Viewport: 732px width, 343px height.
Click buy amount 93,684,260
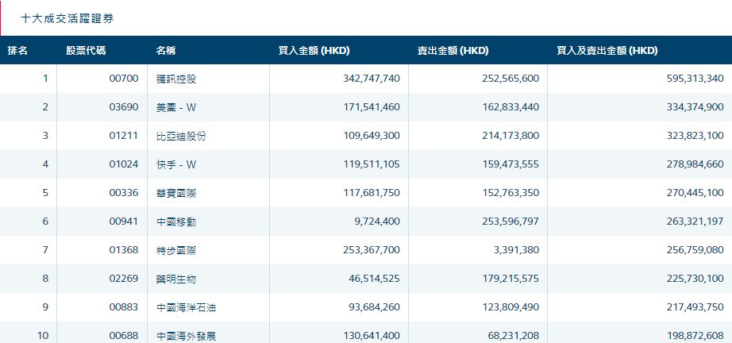point(375,307)
